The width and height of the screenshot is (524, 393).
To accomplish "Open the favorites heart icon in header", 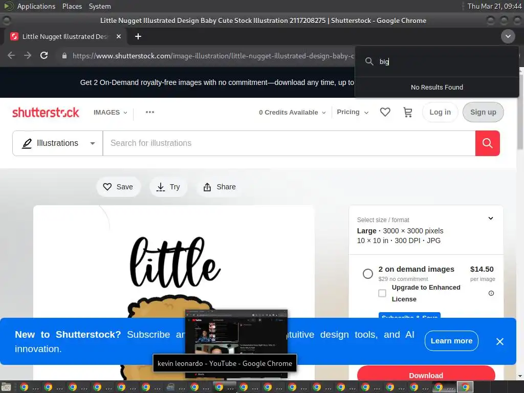I will (385, 112).
